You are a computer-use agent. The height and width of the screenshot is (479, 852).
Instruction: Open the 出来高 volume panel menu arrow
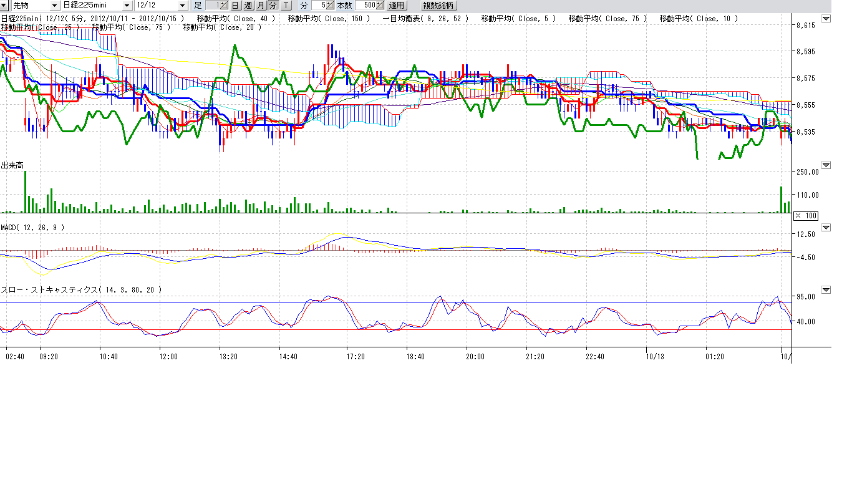point(826,165)
